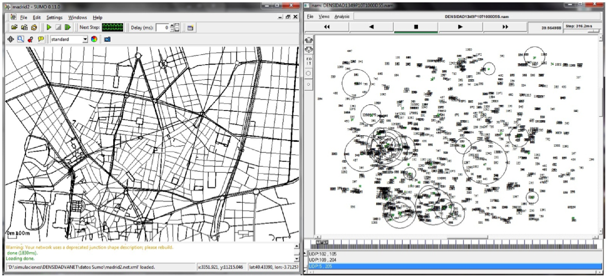The image size is (607, 278).
Task: Click the Delay (ms) input field
Action: [162, 27]
